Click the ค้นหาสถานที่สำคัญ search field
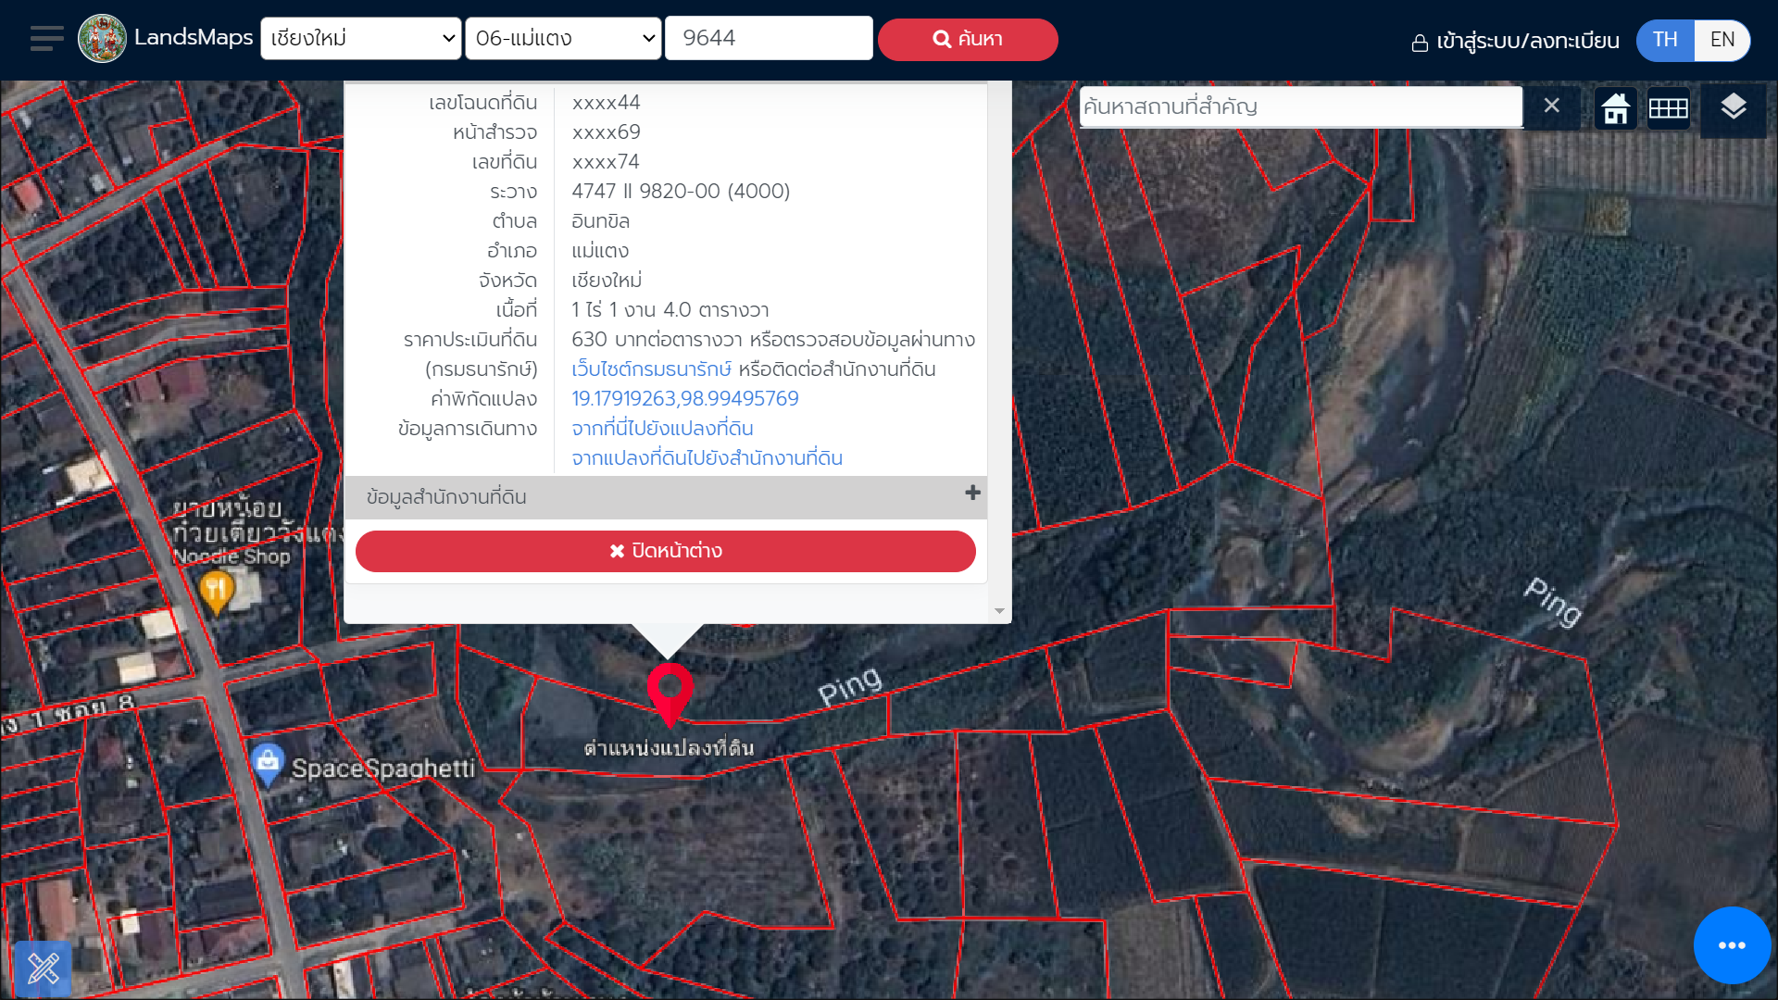Image resolution: width=1778 pixels, height=1000 pixels. 1300,106
